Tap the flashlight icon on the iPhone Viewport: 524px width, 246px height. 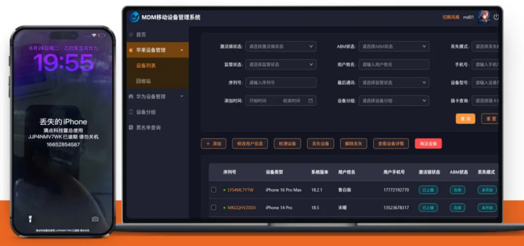(30, 219)
